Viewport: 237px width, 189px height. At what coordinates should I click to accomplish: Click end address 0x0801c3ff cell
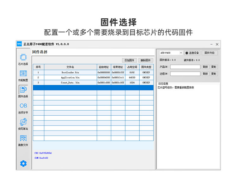coord(118,82)
